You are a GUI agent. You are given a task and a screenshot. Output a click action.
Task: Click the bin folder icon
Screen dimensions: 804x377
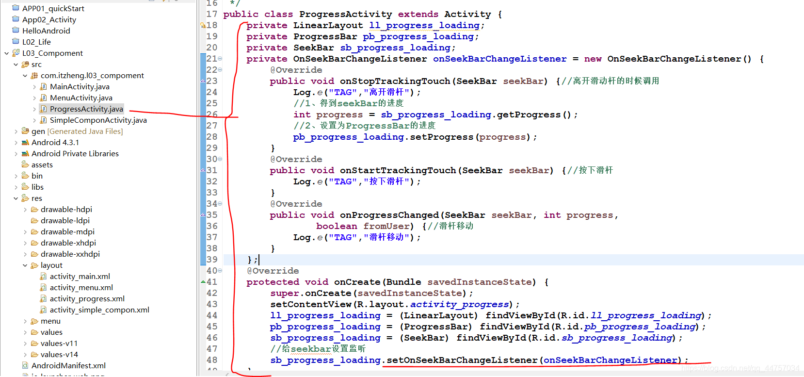click(25, 176)
